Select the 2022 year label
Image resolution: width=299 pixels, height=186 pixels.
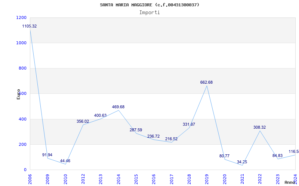pos(260,179)
